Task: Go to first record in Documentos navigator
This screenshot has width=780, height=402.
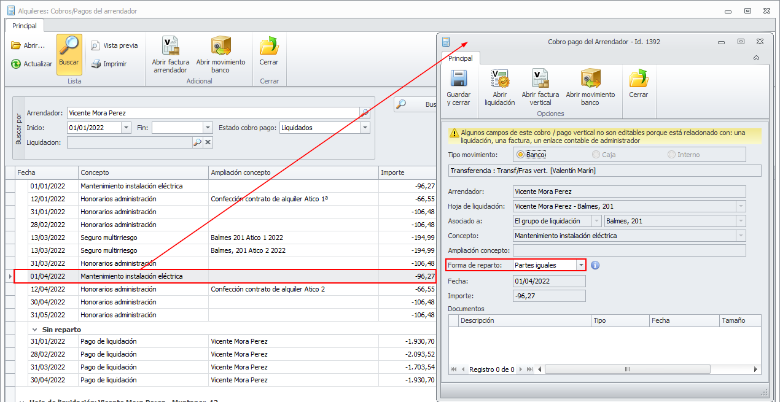Action: coord(454,369)
